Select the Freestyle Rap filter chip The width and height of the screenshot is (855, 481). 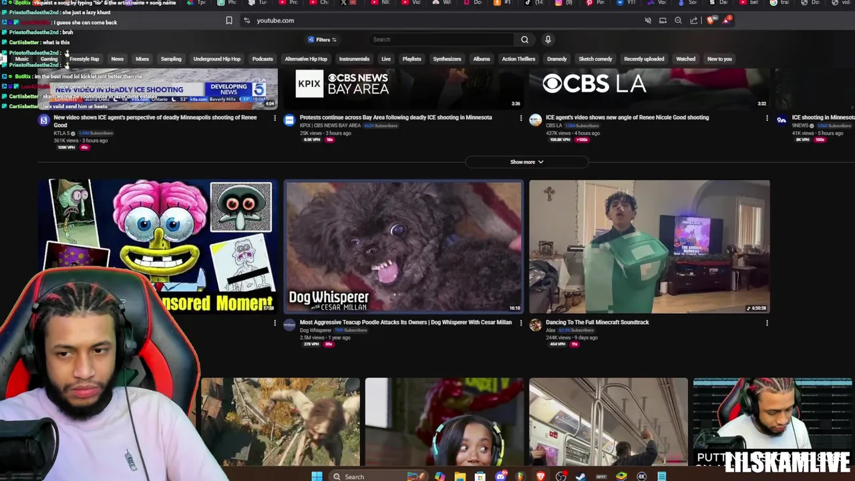click(x=84, y=59)
